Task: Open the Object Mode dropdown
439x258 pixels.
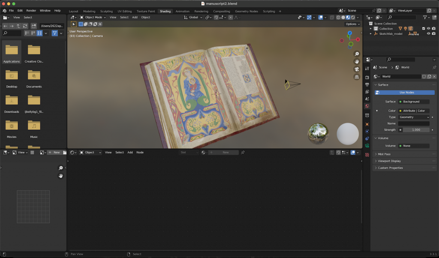Action: pos(93,17)
